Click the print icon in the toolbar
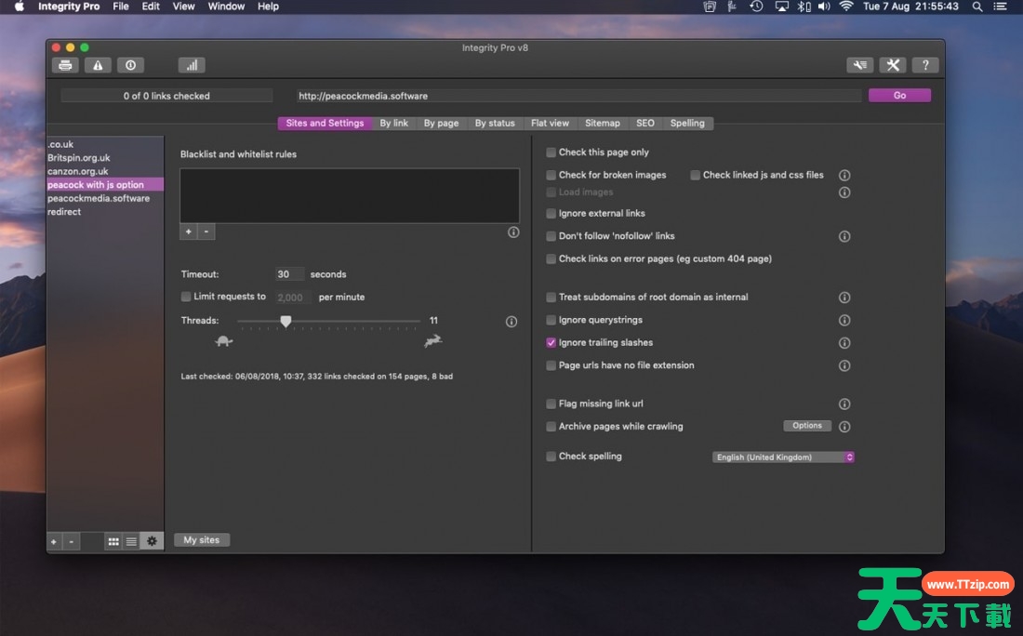The height and width of the screenshot is (636, 1023). pyautogui.click(x=65, y=64)
